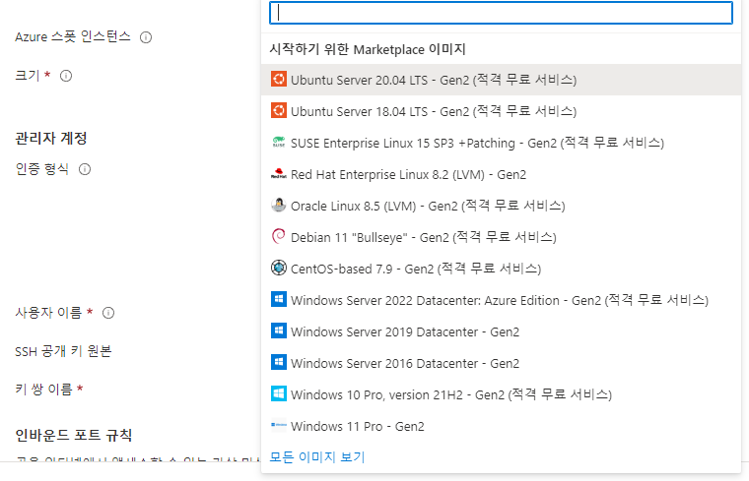Choose Windows 11 Pro - Gen2 image
The height and width of the screenshot is (481, 749).
pos(358,426)
